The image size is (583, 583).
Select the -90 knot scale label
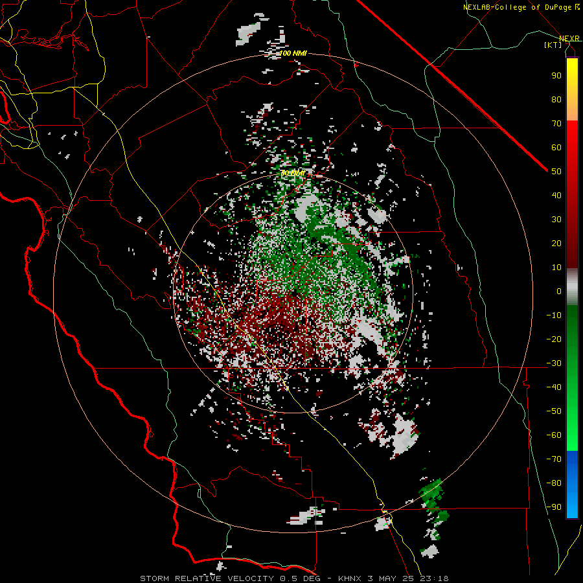click(x=554, y=507)
